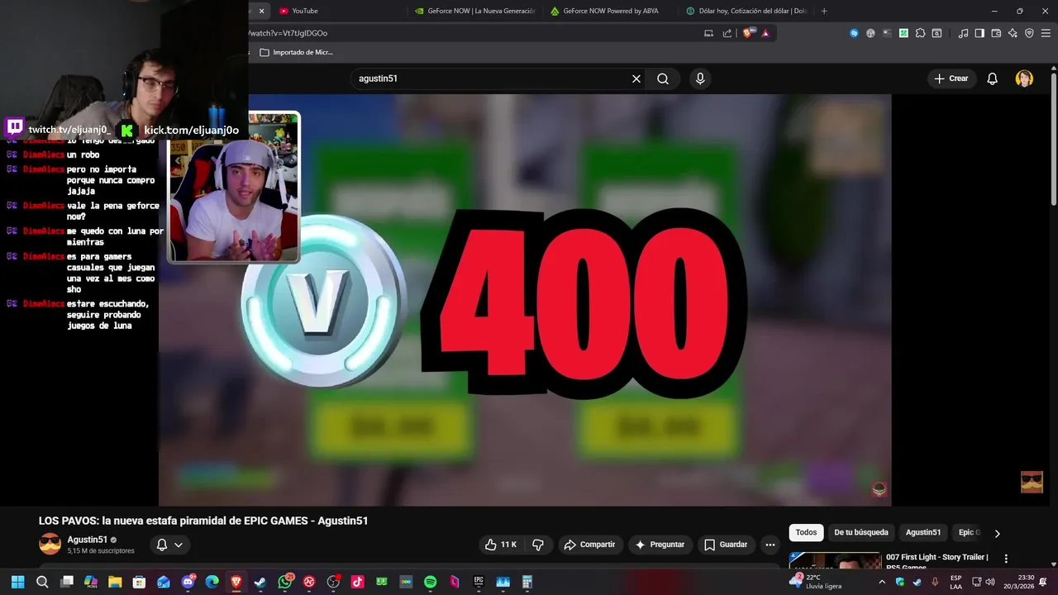Open options for 007 First Light video
The height and width of the screenshot is (595, 1058).
(1006, 559)
